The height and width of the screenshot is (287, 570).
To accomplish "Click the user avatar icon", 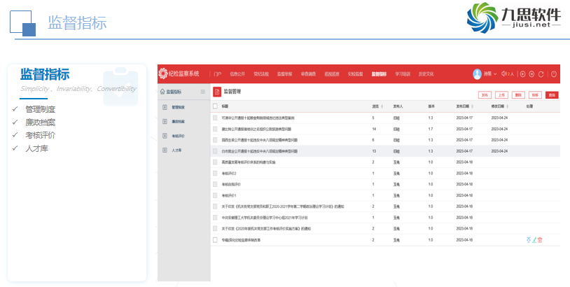I will pos(478,73).
